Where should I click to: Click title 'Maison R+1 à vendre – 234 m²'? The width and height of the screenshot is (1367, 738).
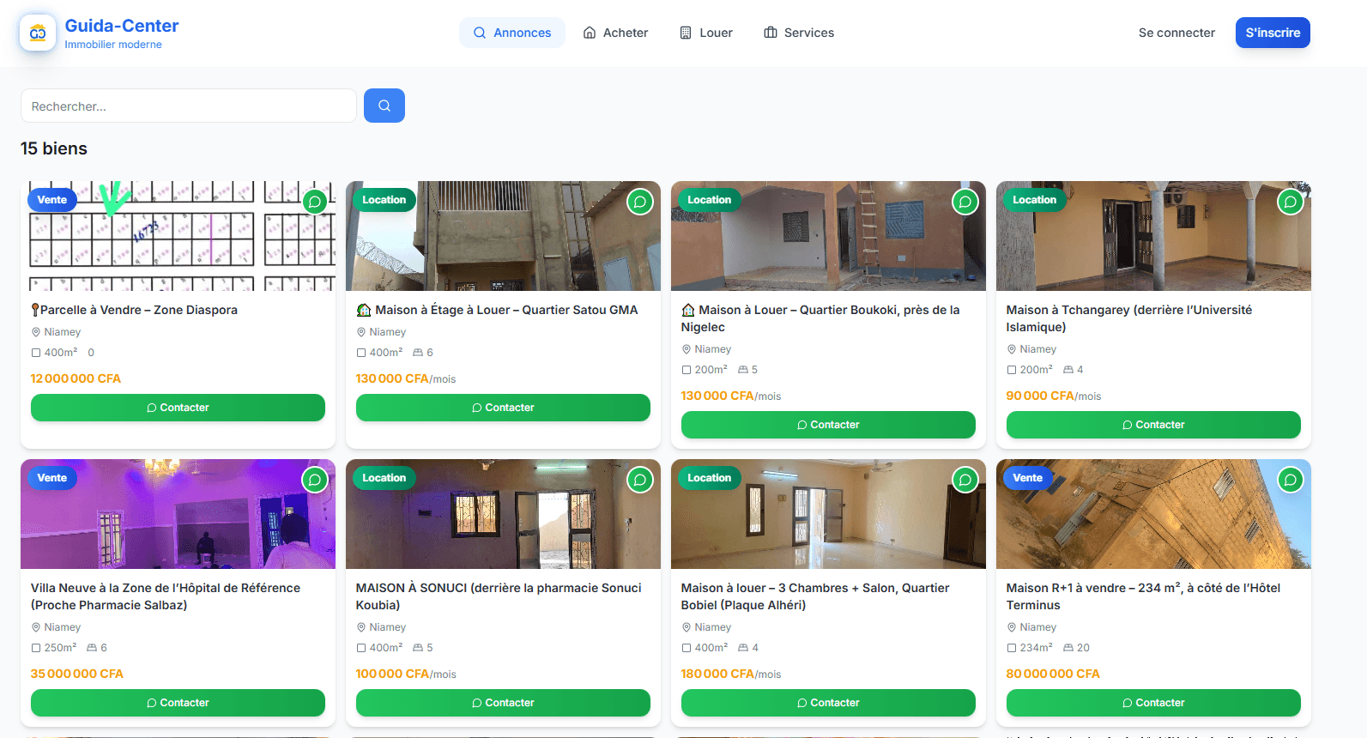(1143, 596)
